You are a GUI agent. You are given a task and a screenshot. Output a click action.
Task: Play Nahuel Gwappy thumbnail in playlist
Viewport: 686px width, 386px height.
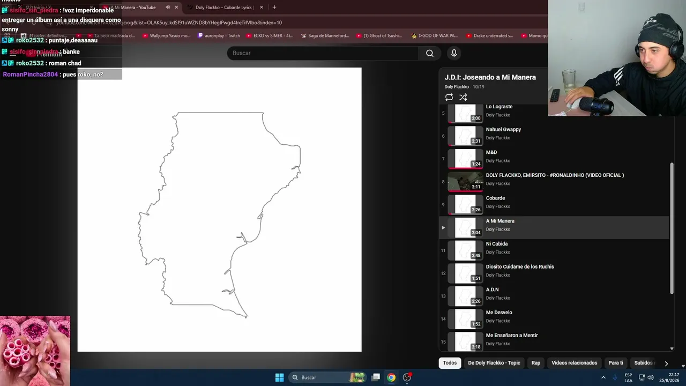pyautogui.click(x=465, y=136)
